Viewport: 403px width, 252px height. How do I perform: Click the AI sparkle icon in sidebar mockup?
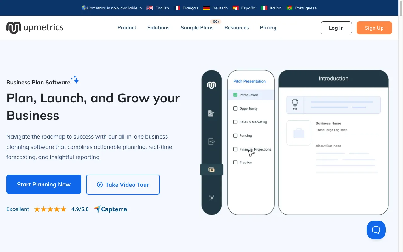212,198
